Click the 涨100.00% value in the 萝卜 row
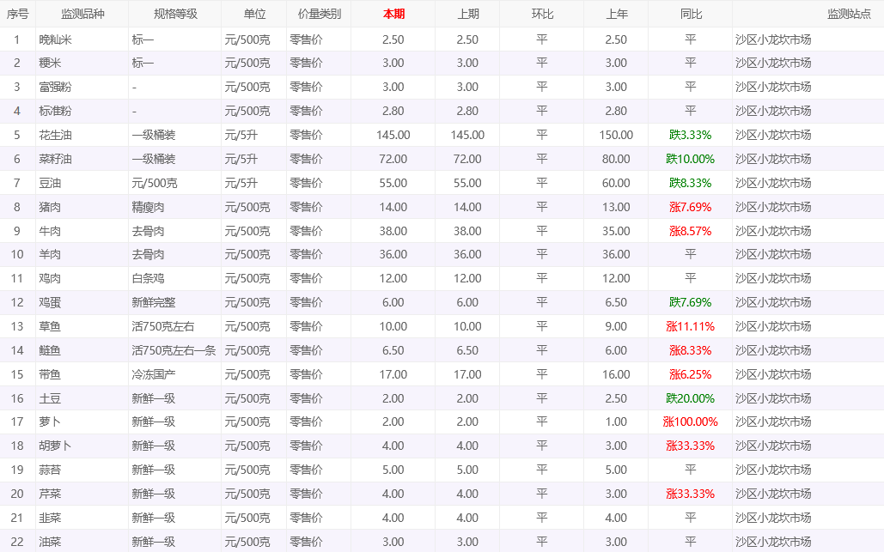Viewport: 884px width, 552px height. click(690, 422)
